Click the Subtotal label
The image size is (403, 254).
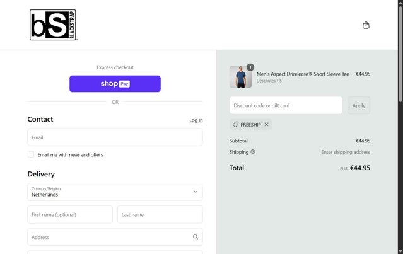point(238,141)
